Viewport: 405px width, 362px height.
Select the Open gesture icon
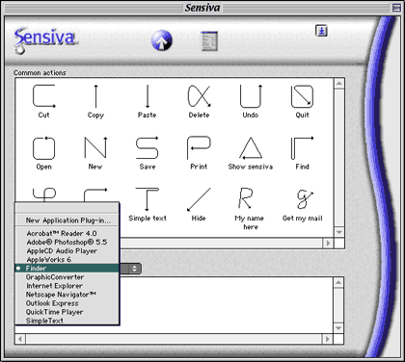[44, 147]
